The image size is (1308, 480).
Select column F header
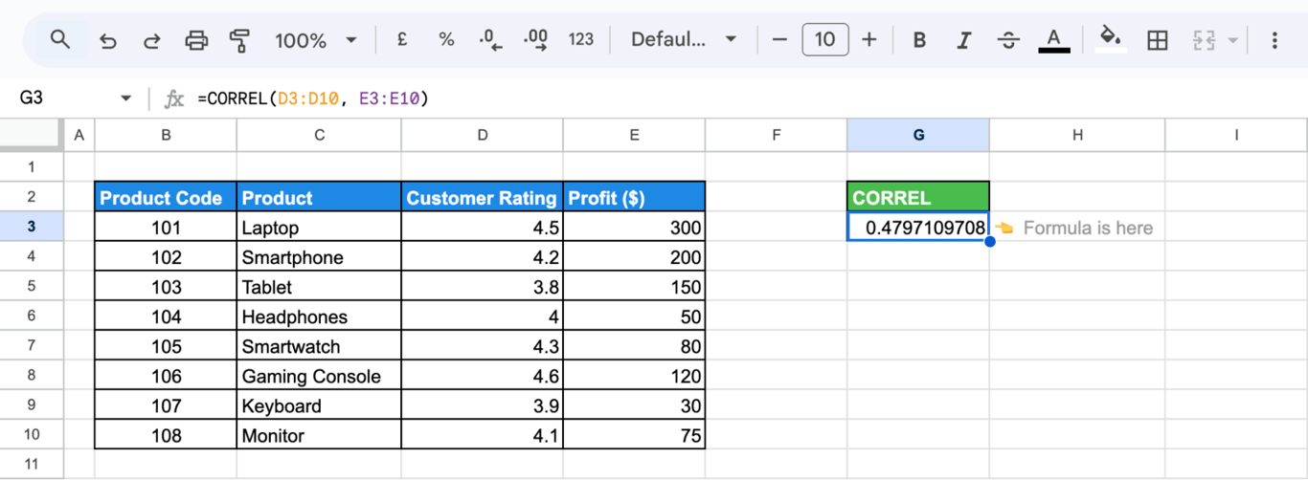tap(777, 136)
